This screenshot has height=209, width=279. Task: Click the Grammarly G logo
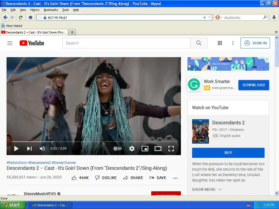point(194,85)
